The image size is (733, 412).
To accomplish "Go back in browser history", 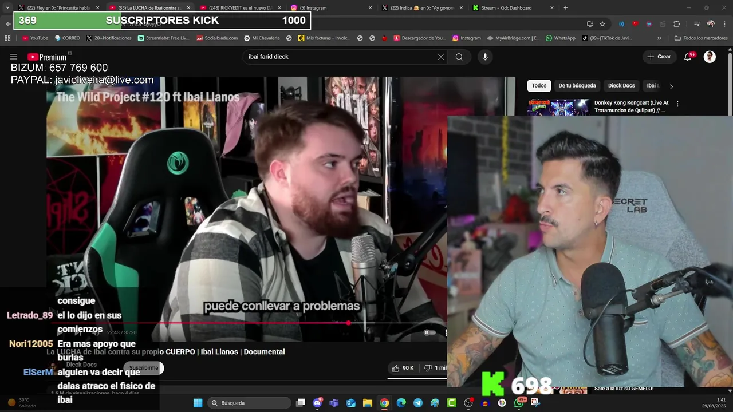I will 8,23.
